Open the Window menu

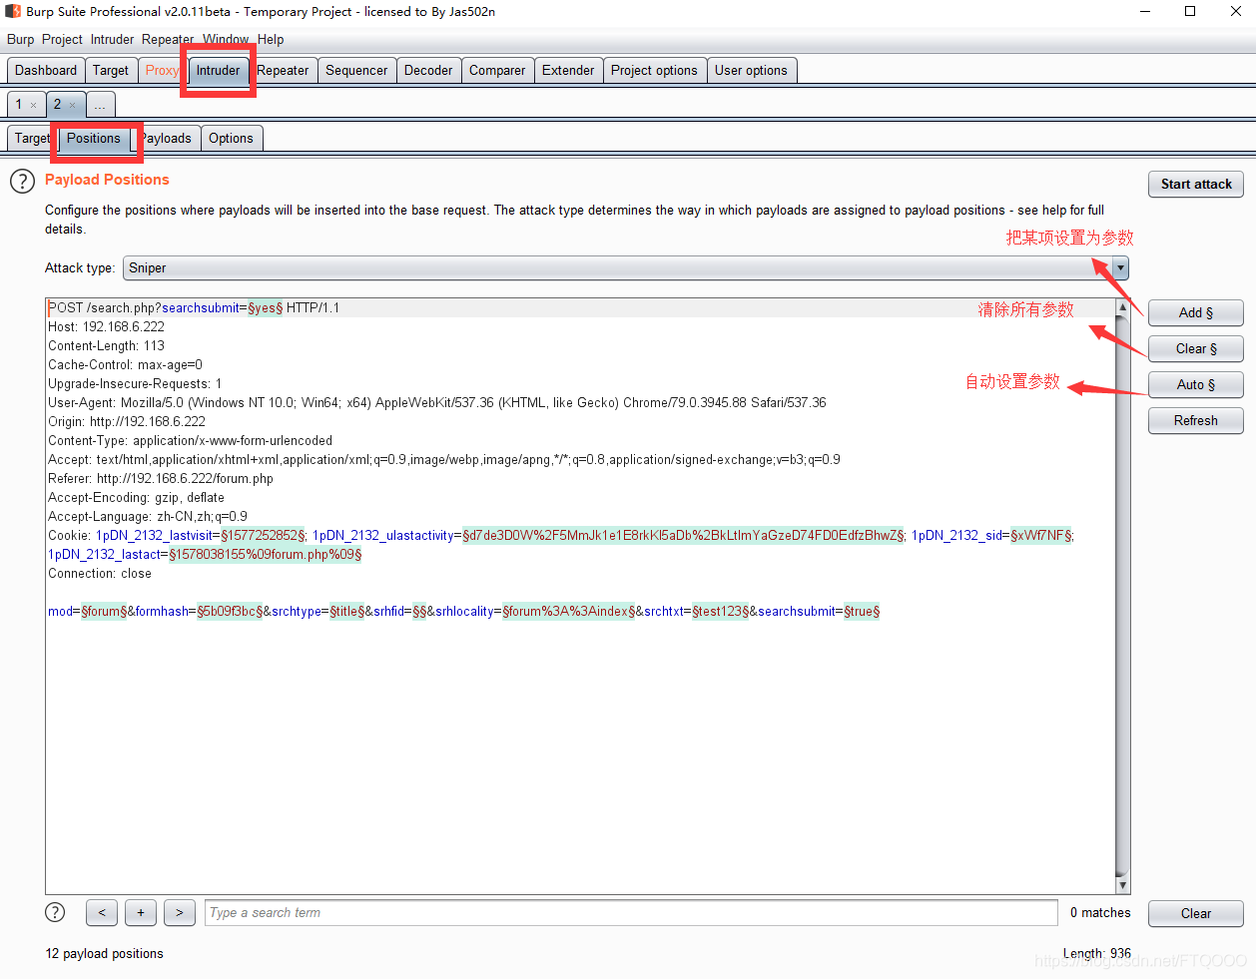226,40
